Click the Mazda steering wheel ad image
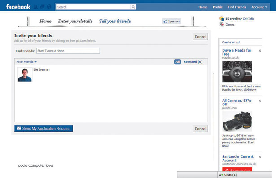Viewport: 276px width, 178px height. tap(237, 72)
